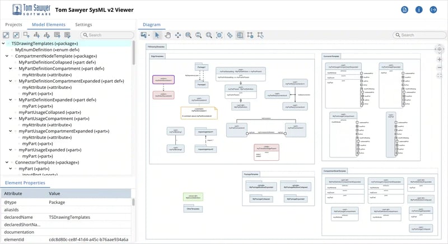Click the fit-to-view canvas control

click(x=440, y=76)
